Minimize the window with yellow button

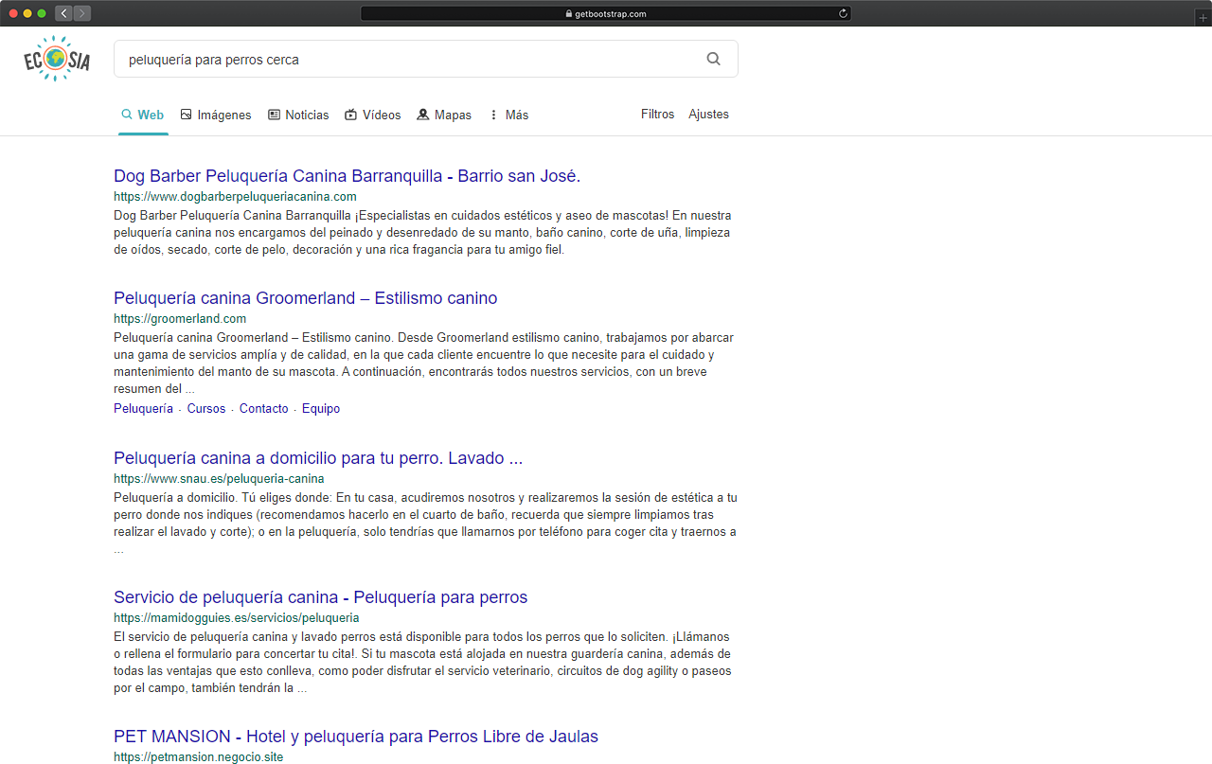(27, 13)
